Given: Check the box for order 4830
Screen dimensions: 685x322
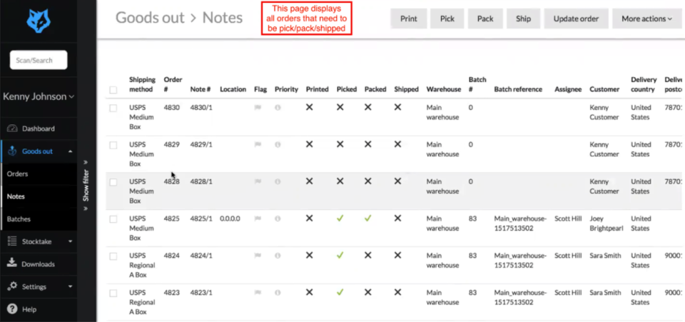Looking at the screenshot, I should (x=113, y=109).
